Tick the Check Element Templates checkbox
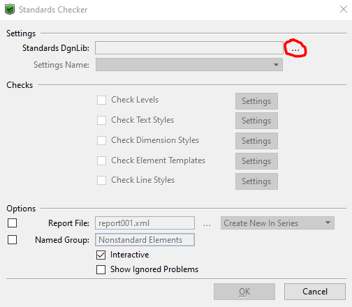Image resolution: width=352 pixels, height=307 pixels. (x=101, y=160)
